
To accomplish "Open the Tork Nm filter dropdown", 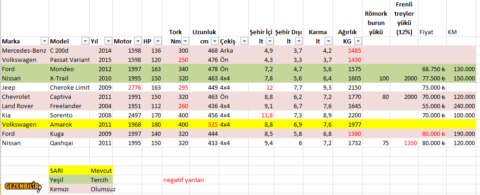I will click(x=185, y=41).
